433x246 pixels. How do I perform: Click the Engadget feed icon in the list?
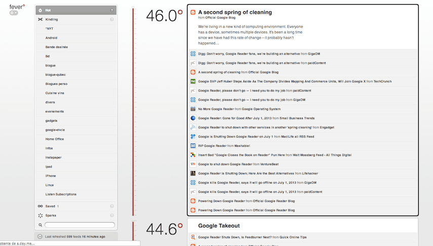(193, 127)
